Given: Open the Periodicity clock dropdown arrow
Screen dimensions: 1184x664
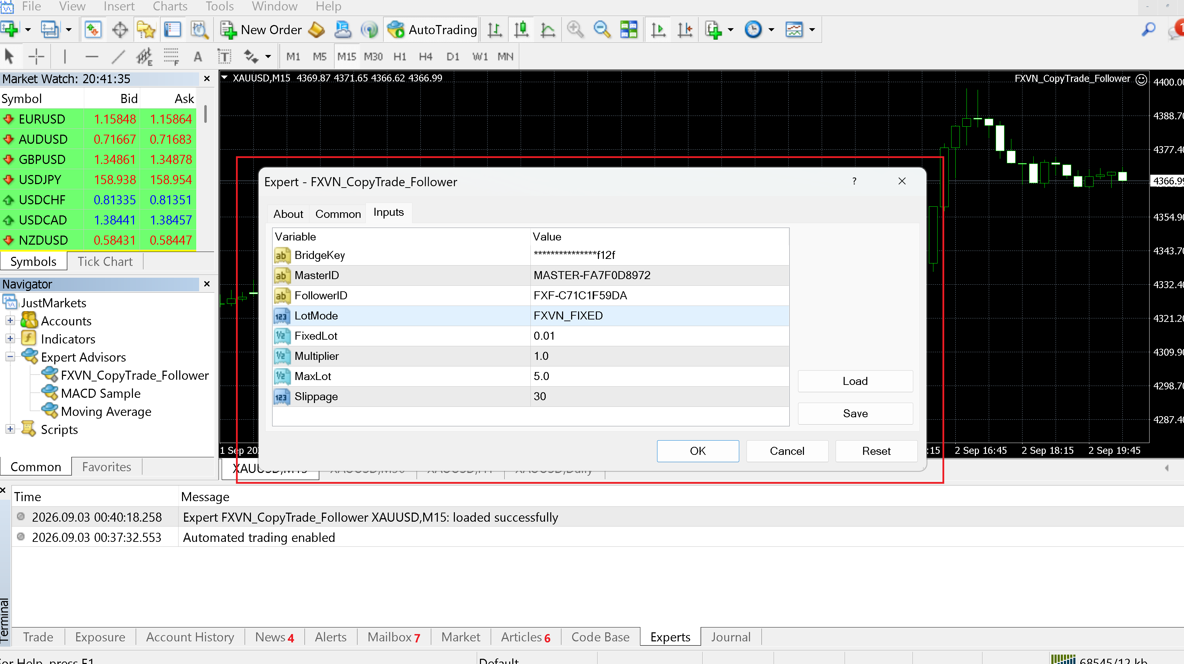Looking at the screenshot, I should pos(771,30).
